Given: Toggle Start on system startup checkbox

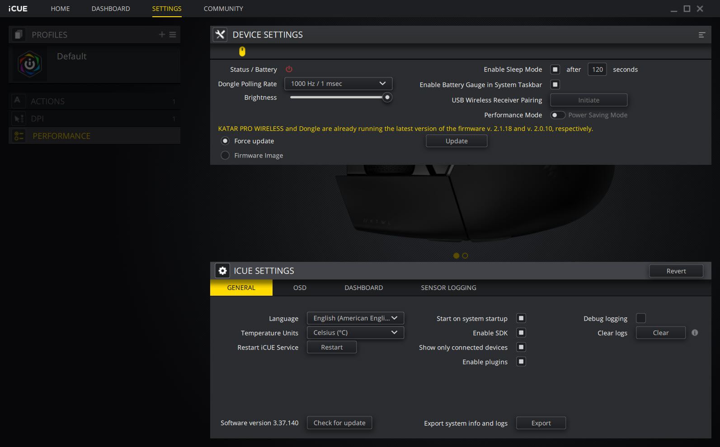Looking at the screenshot, I should (x=521, y=318).
